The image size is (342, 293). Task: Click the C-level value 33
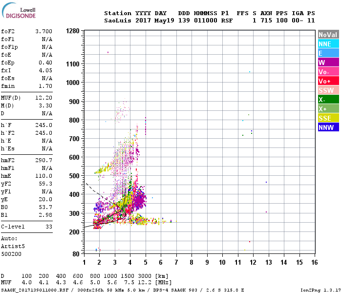click(49, 227)
